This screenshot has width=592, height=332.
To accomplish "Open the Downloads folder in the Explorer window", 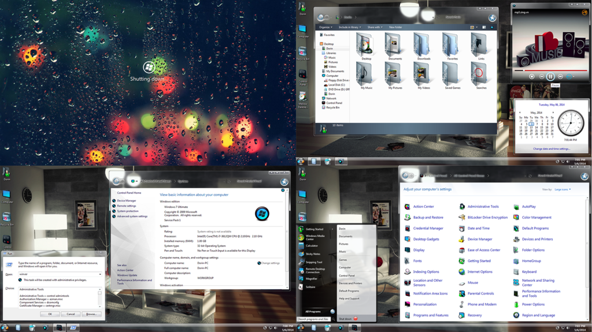I will coord(423,45).
